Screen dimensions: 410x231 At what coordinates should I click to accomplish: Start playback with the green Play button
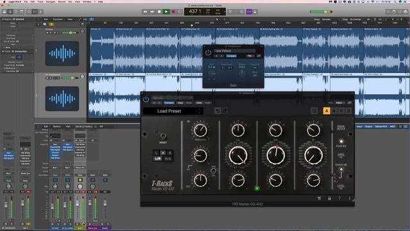(166, 12)
